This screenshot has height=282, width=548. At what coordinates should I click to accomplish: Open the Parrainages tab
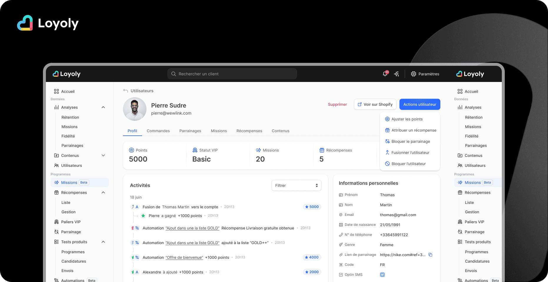[190, 131]
